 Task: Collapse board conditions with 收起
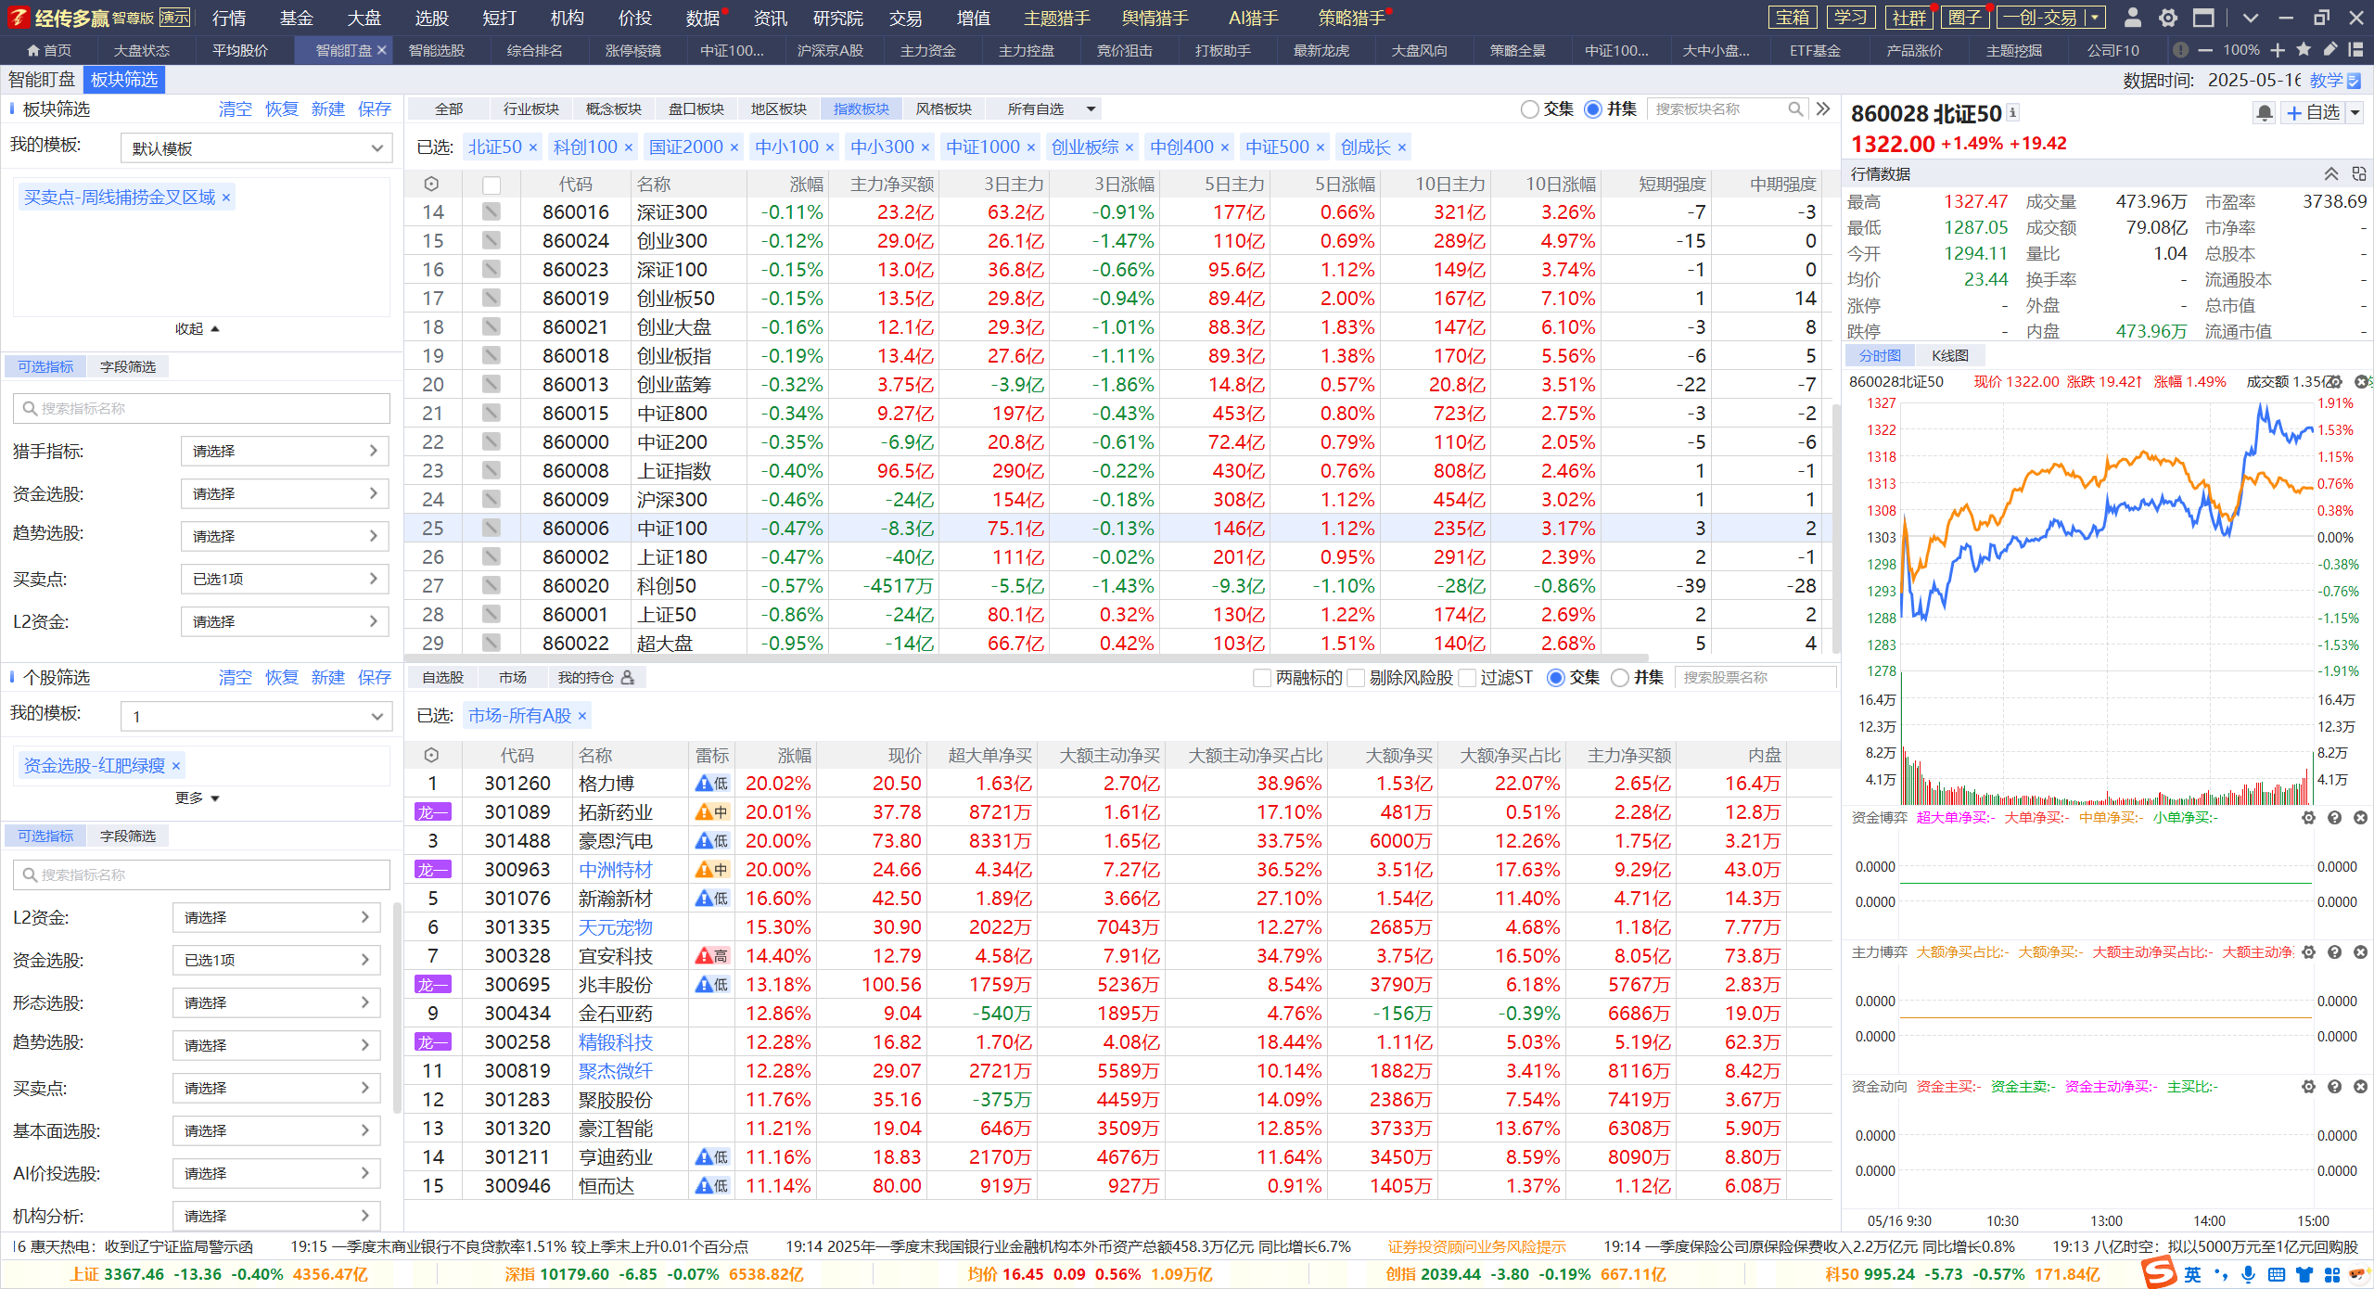(x=197, y=329)
